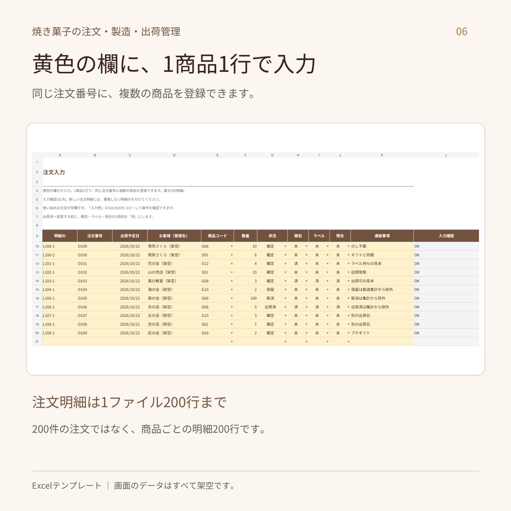Image resolution: width=511 pixels, height=511 pixels.
Task: Click the note cell のし不要
Action: [382, 247]
